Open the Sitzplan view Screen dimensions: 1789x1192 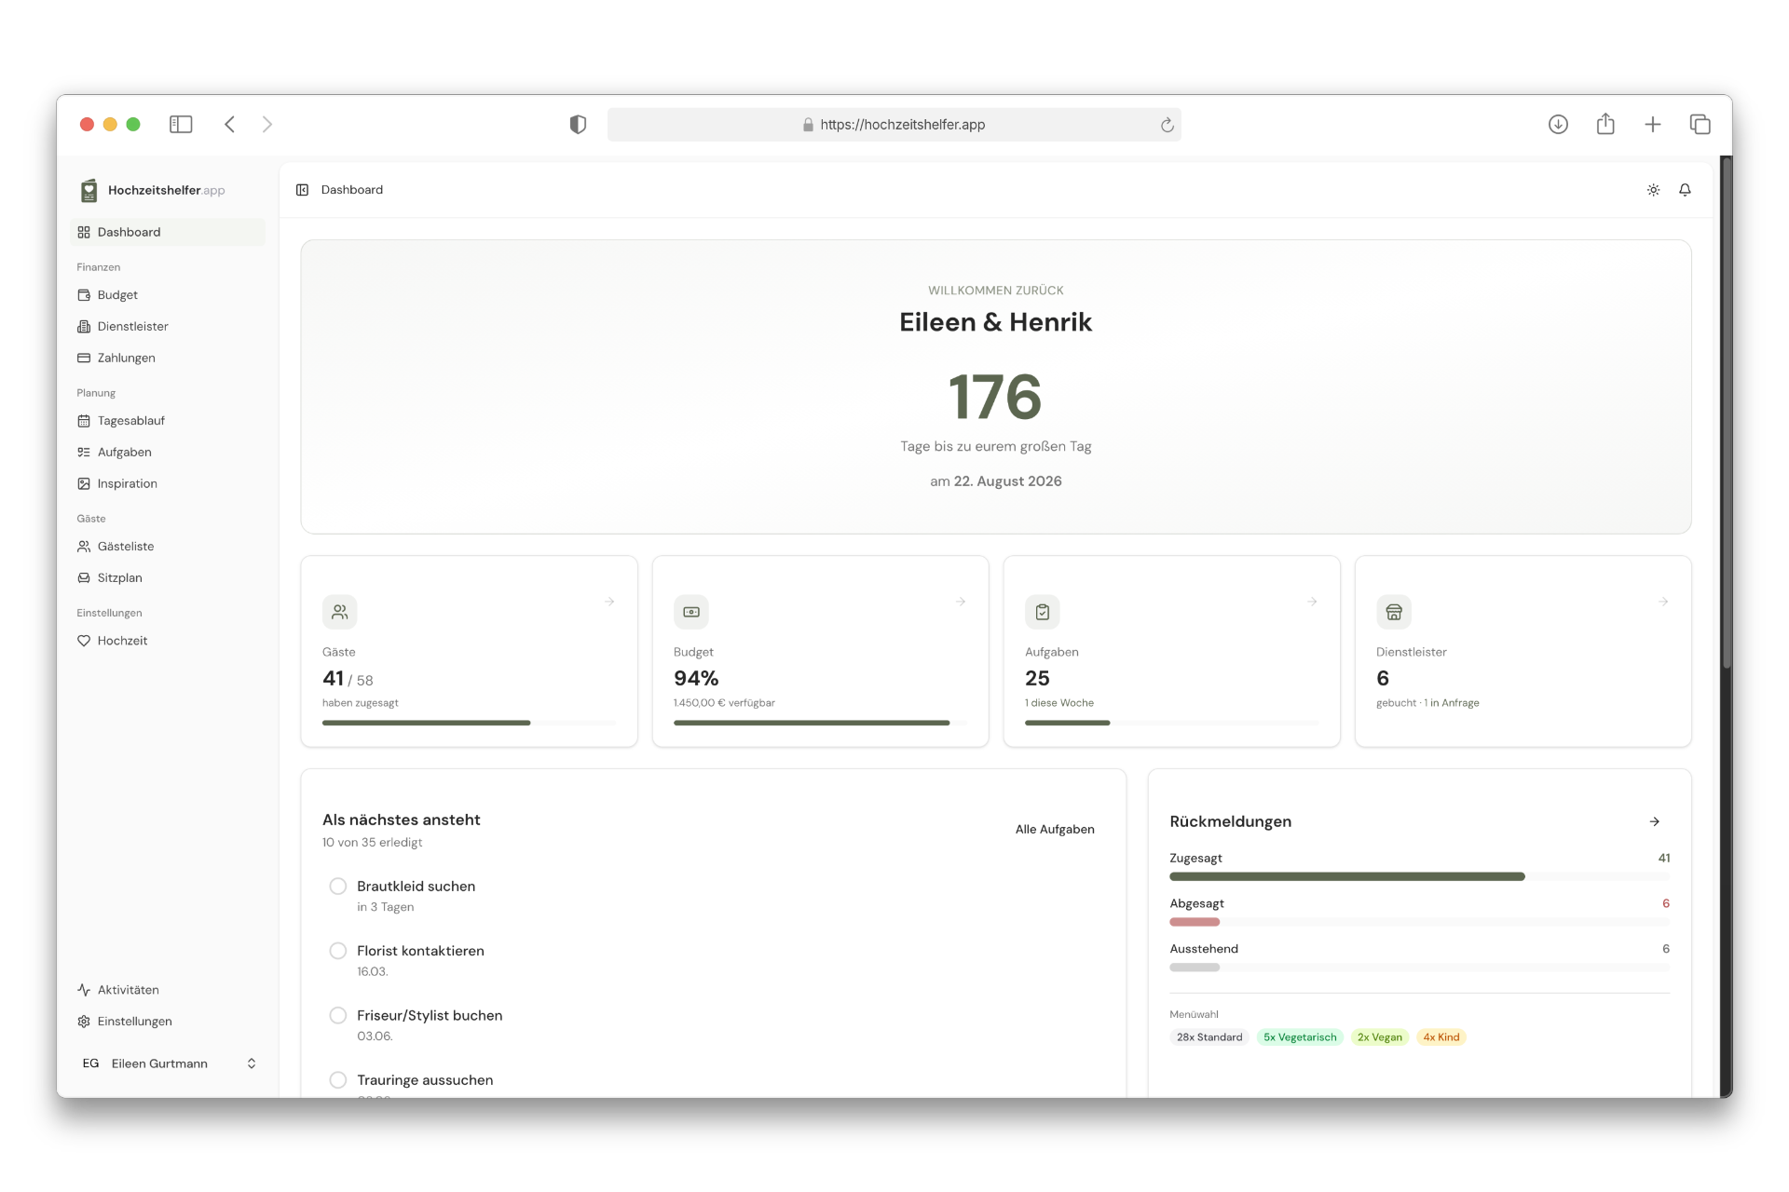pos(120,577)
